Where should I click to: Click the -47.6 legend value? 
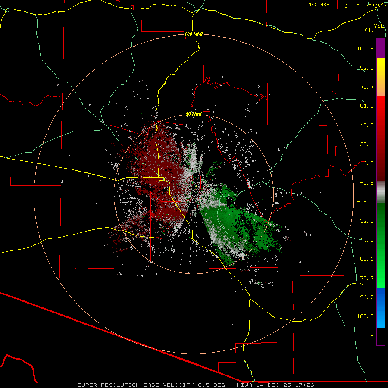[x=365, y=240]
